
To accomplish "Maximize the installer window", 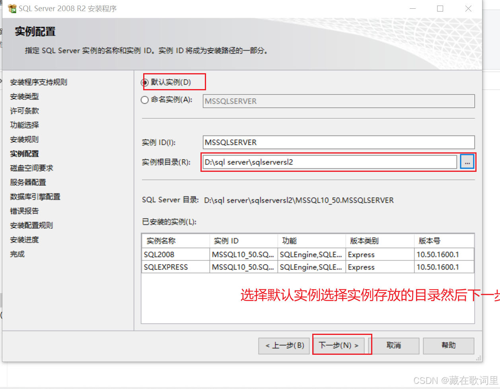I will pos(440,8).
